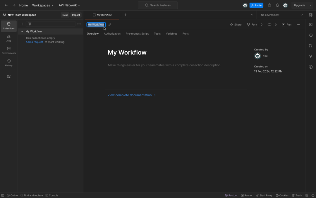316x198 pixels.
Task: Copy the collection link icon
Action: point(110,25)
